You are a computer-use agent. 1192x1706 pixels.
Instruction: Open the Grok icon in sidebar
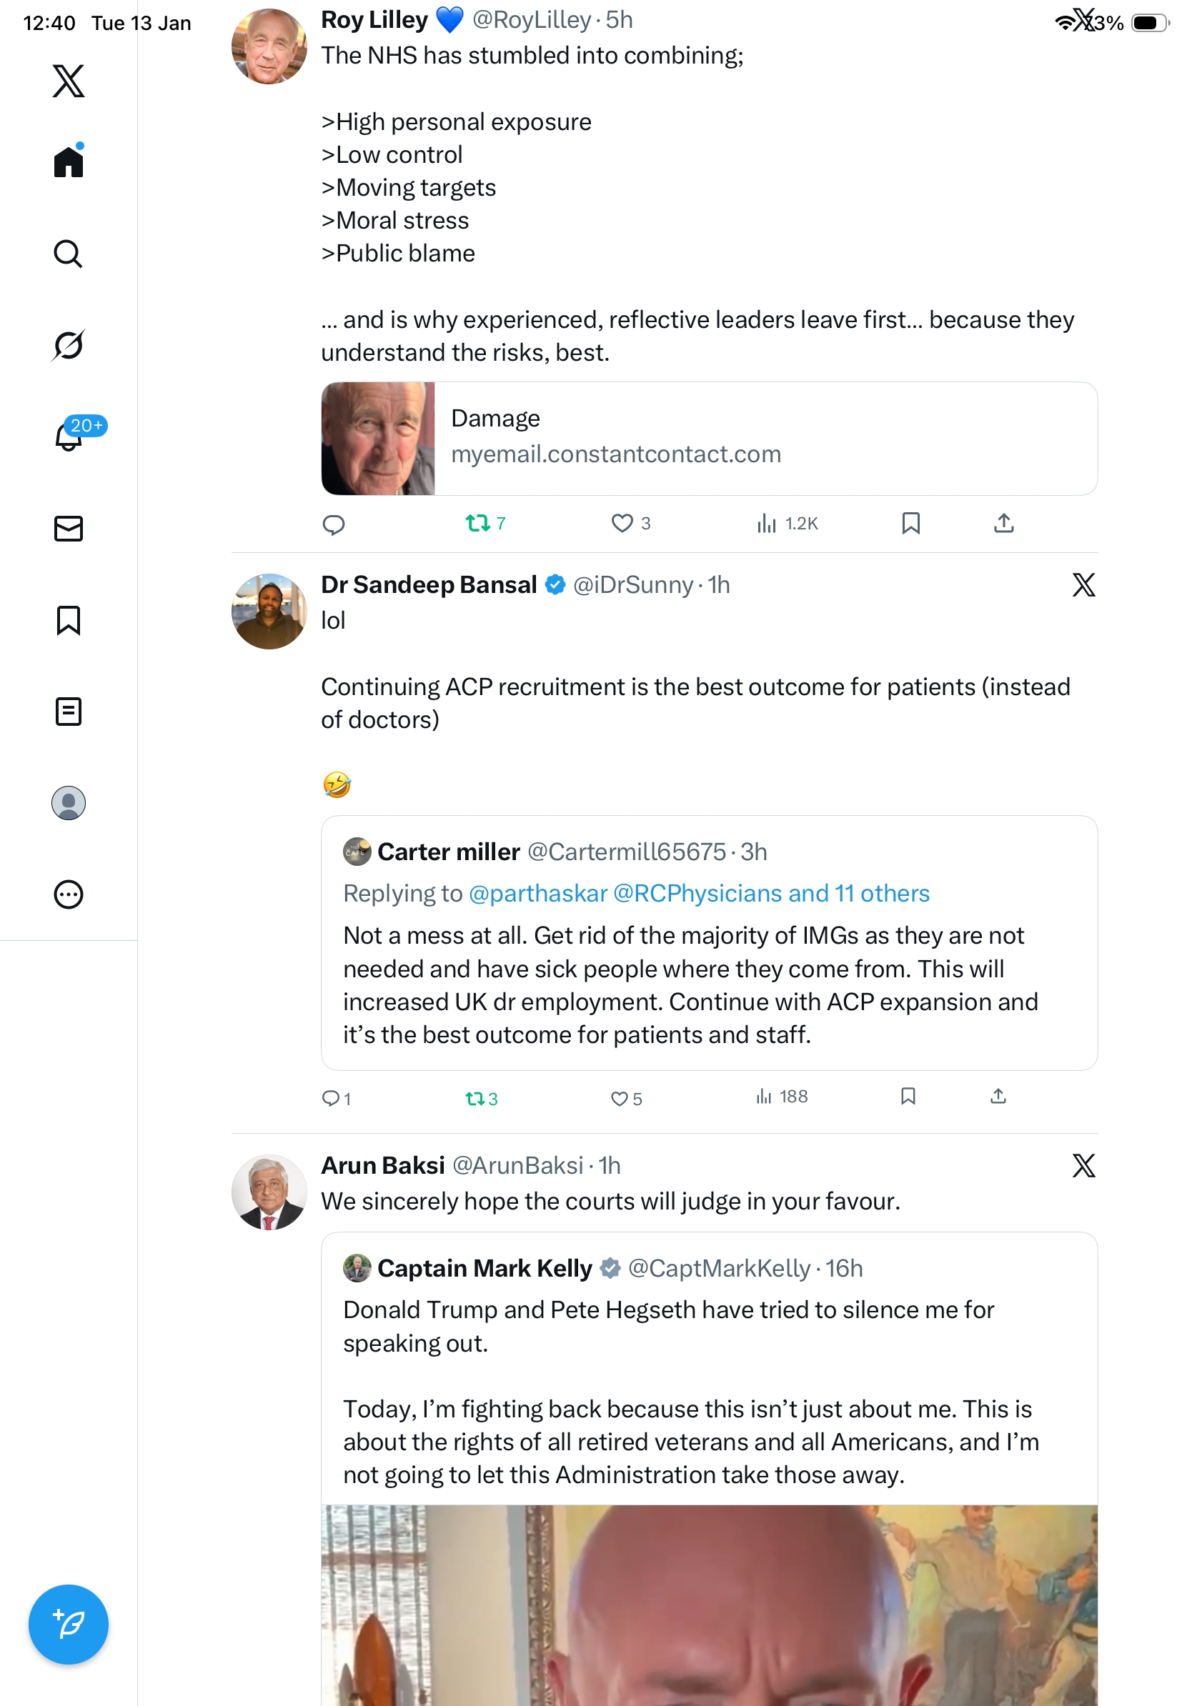click(x=69, y=345)
